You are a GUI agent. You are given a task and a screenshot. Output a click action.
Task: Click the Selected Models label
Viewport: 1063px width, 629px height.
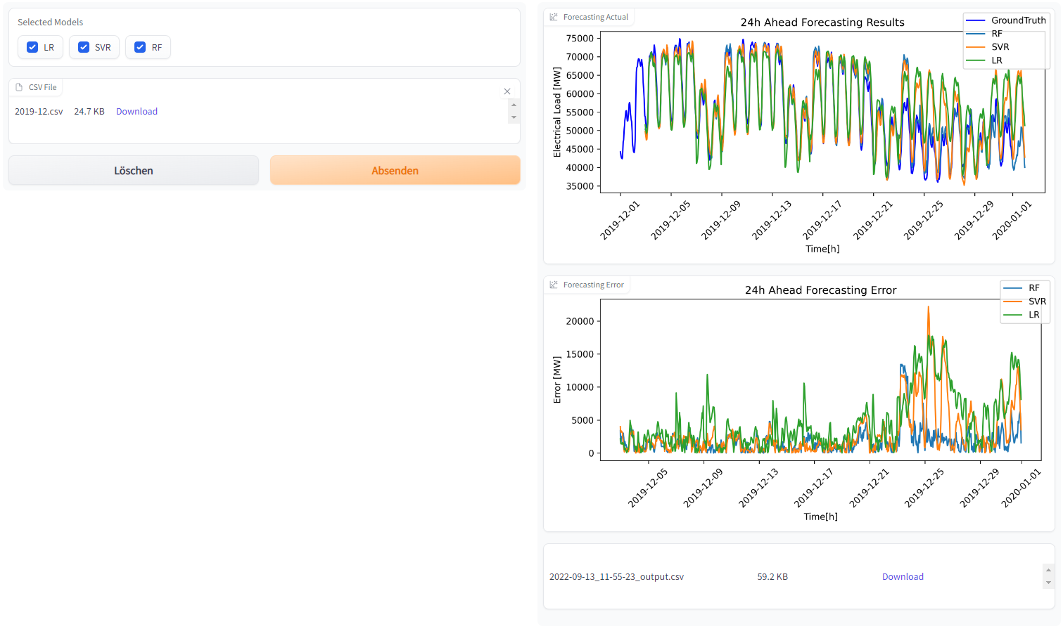[50, 22]
